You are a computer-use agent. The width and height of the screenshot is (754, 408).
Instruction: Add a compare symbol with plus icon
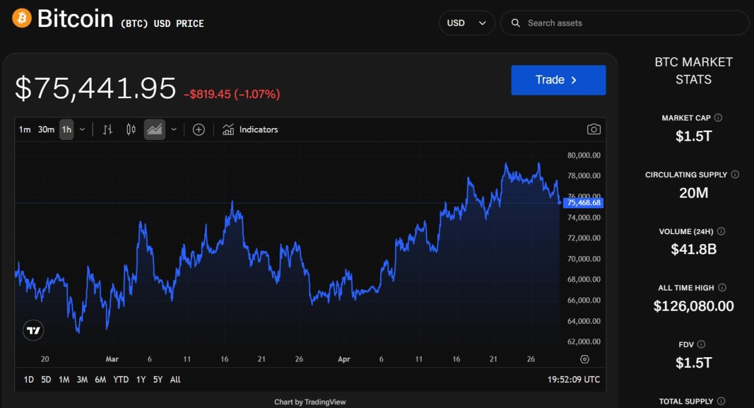point(199,129)
